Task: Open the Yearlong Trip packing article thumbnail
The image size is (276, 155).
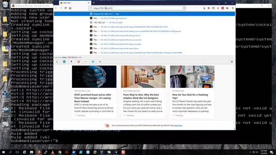Action: coord(192,77)
